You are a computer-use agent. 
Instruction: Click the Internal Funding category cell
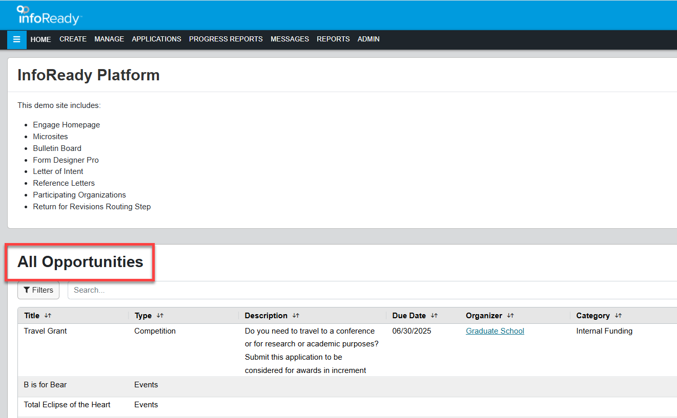[x=604, y=331]
